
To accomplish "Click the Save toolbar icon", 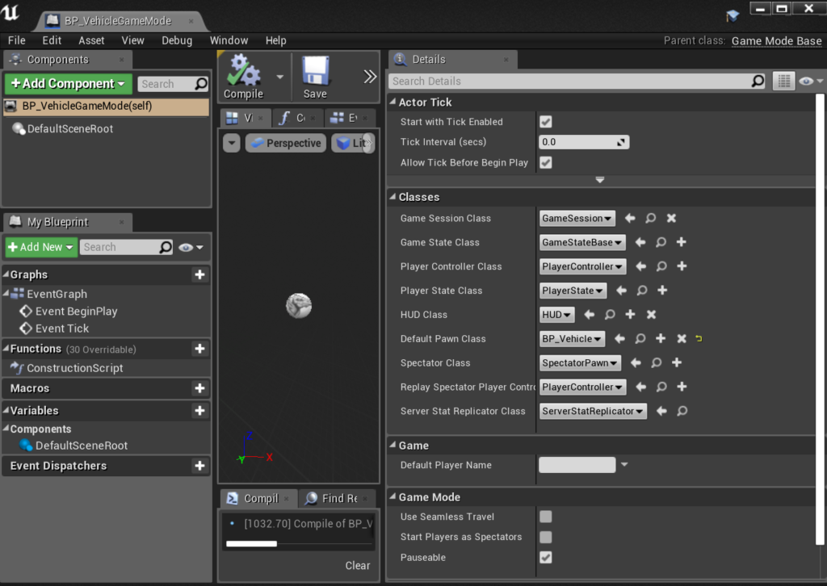I will tap(315, 76).
